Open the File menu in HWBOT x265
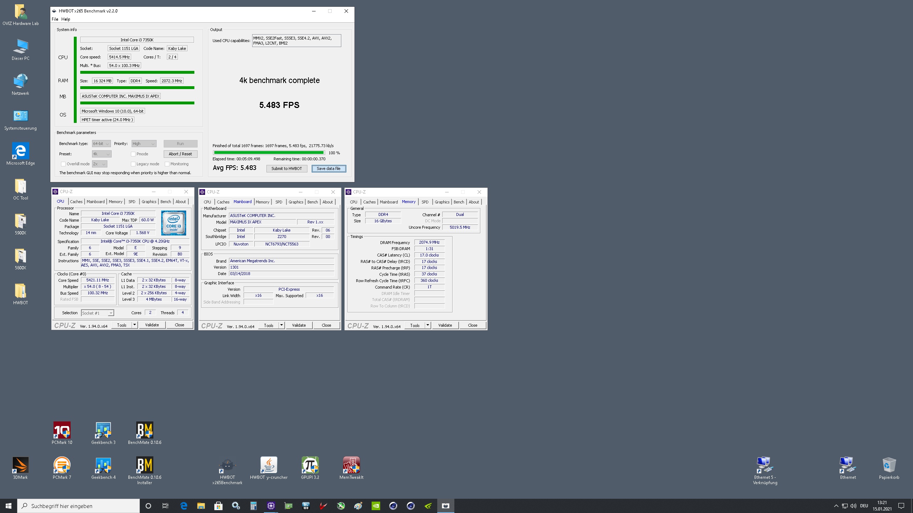 [55, 19]
